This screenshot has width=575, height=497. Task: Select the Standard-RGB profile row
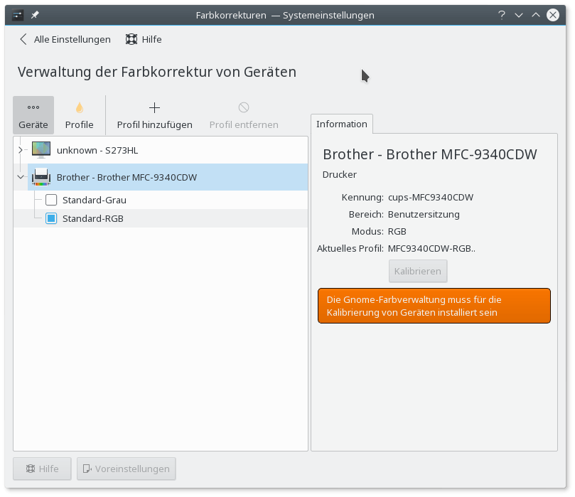[161, 218]
